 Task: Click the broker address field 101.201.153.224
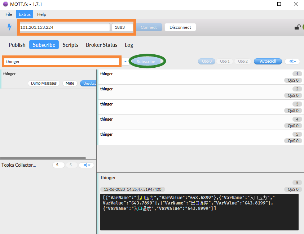coord(65,27)
